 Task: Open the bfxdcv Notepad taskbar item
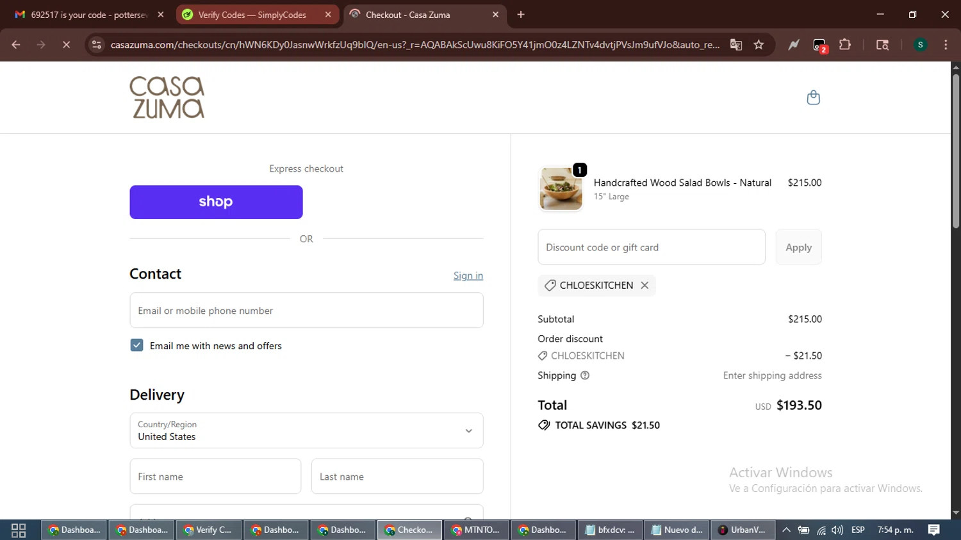pyautogui.click(x=610, y=530)
